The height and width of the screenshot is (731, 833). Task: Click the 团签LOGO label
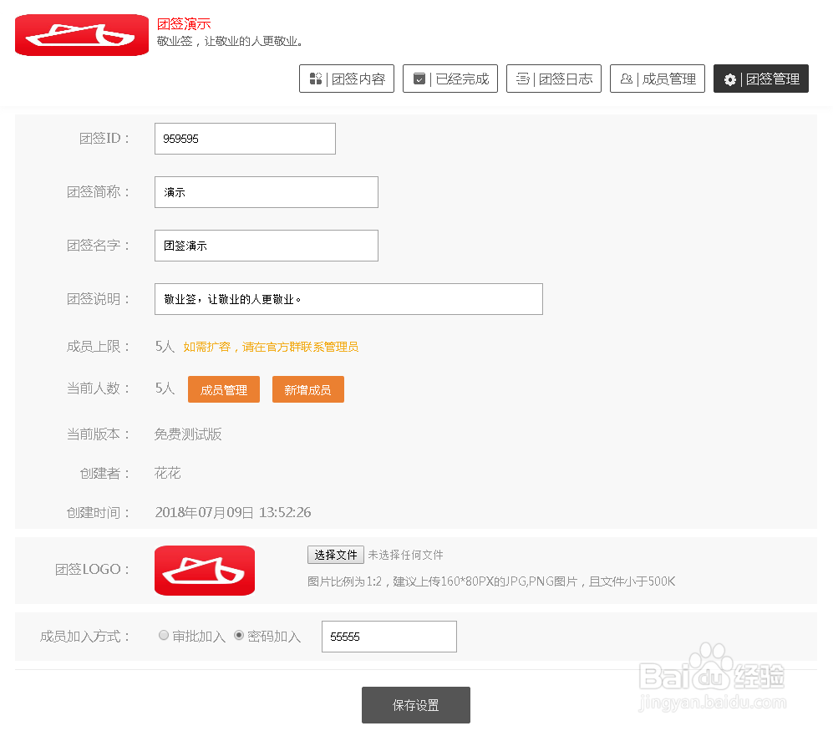93,570
